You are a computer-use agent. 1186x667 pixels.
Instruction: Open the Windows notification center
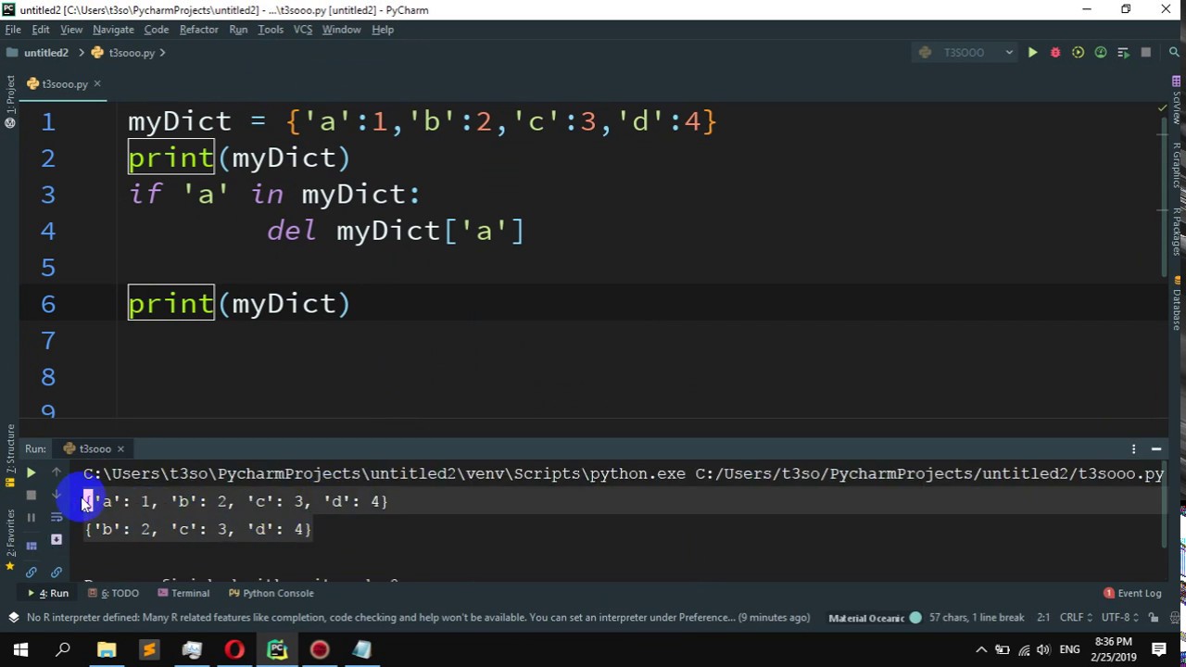[1159, 649]
